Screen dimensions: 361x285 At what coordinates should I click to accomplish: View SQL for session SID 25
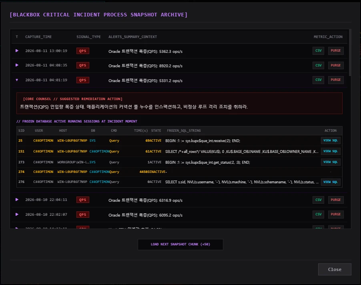[330, 140]
